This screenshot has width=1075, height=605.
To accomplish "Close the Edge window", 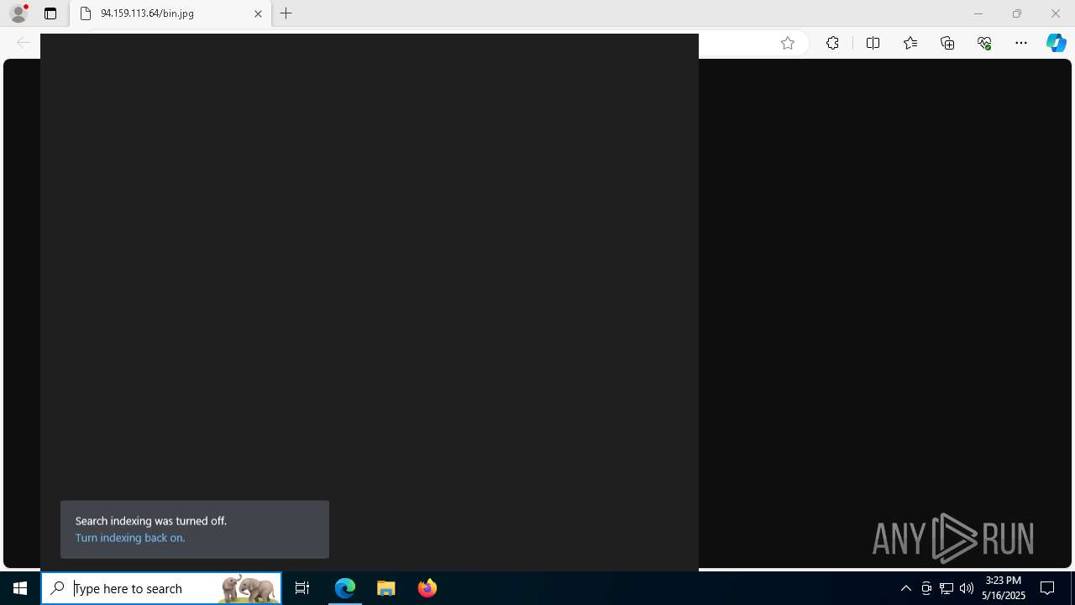I will tap(1056, 13).
